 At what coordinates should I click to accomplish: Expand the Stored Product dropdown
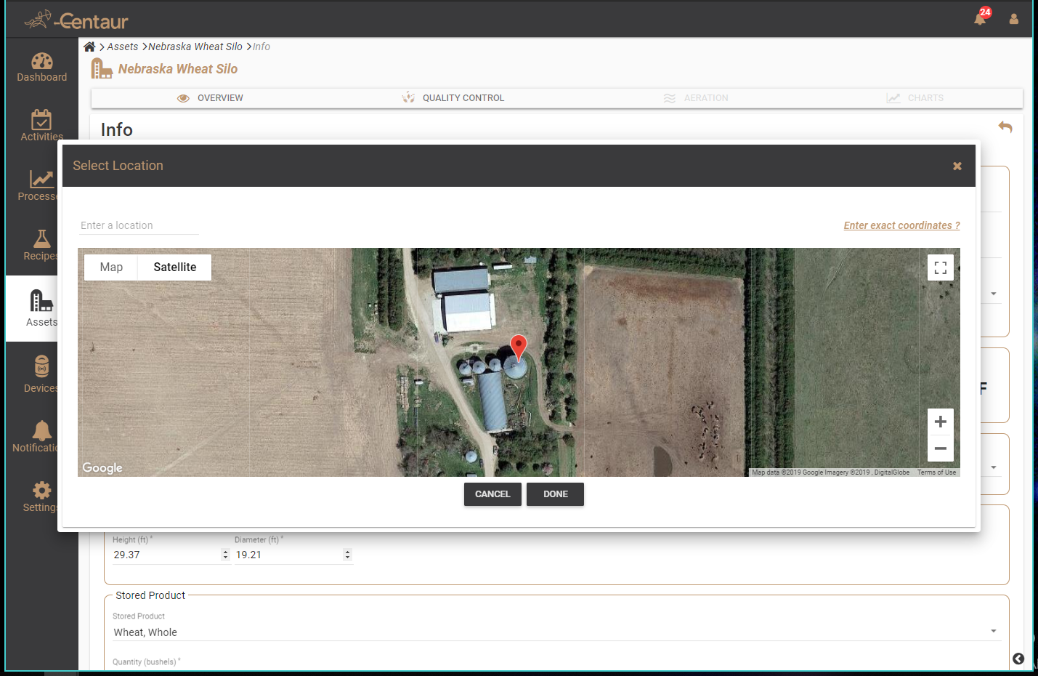tap(993, 631)
